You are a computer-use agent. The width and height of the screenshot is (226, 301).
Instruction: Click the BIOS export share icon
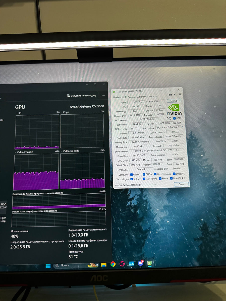pos(169,118)
